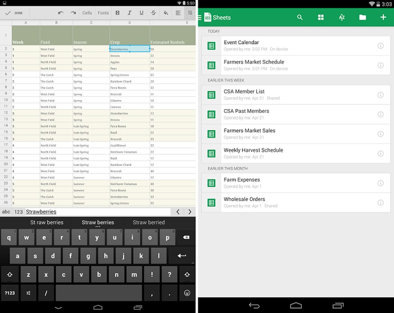
Task: Open the search in Sheets
Action: coord(300,17)
